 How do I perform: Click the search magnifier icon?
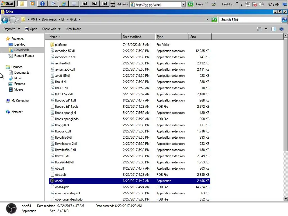pyautogui.click(x=284, y=20)
